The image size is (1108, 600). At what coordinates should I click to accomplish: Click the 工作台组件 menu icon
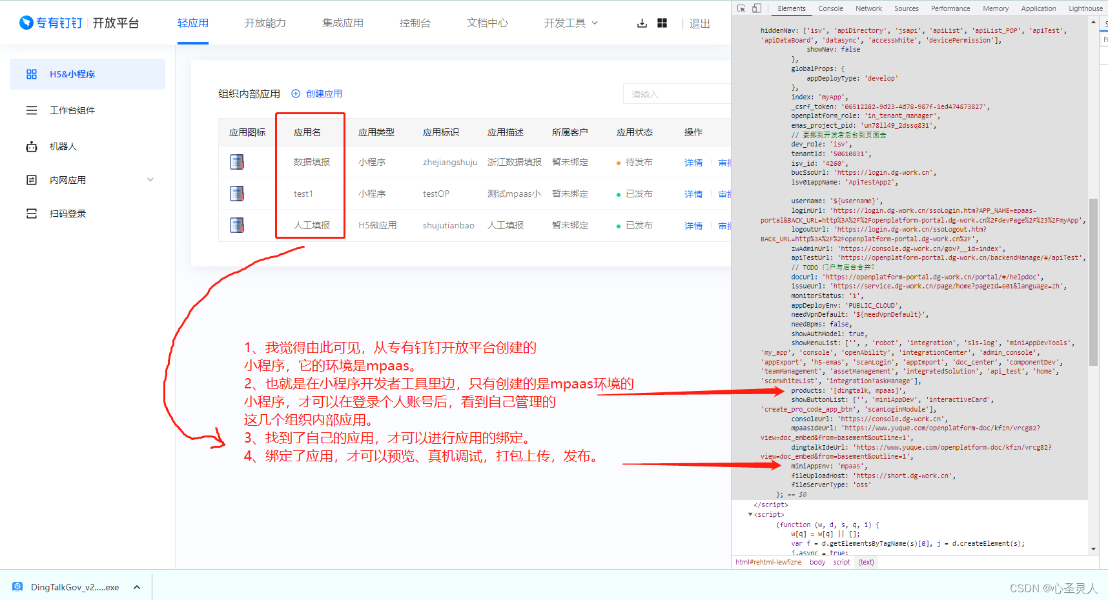31,110
